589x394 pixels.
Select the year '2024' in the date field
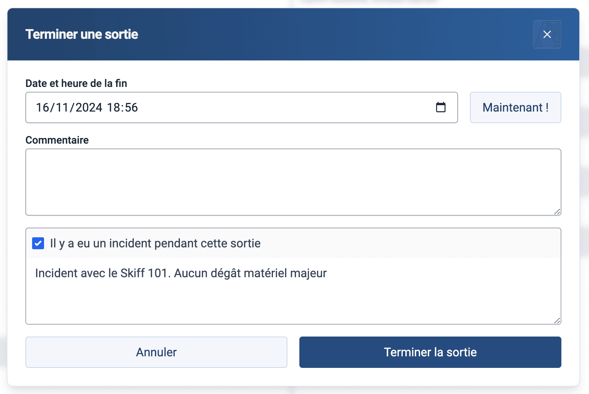89,107
